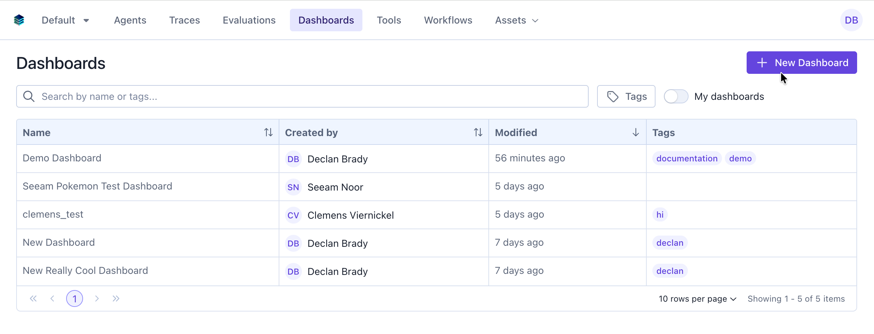Image resolution: width=874 pixels, height=334 pixels.
Task: Filter dashboards with the Tags button
Action: [626, 96]
